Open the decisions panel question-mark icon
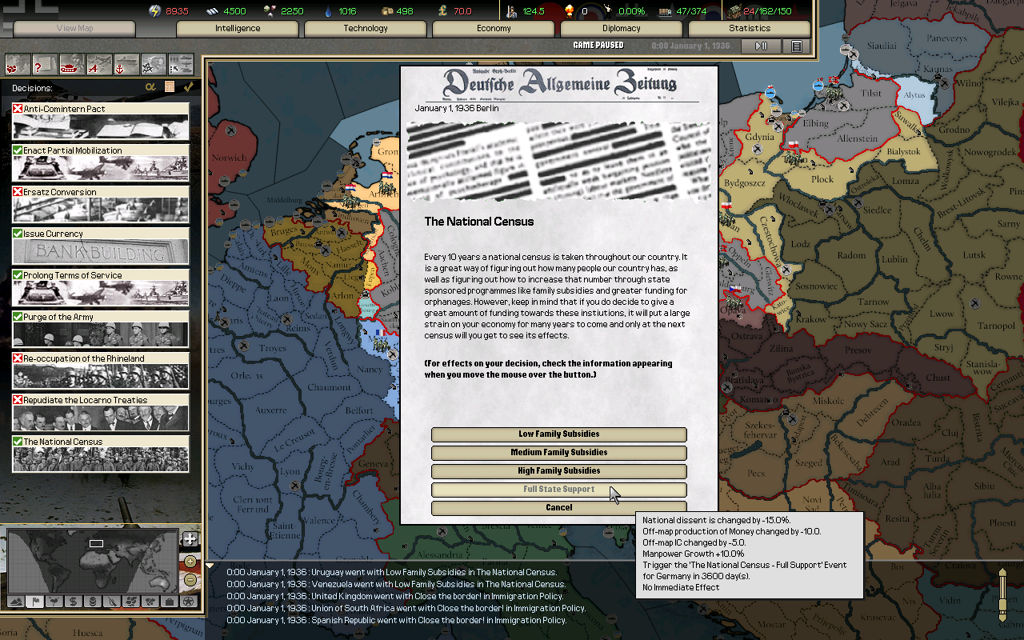Viewport: 1024px width, 640px height. pos(45,64)
